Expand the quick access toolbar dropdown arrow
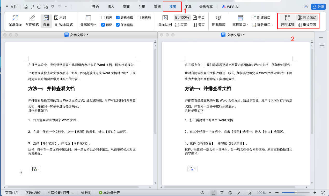 click(x=66, y=7)
